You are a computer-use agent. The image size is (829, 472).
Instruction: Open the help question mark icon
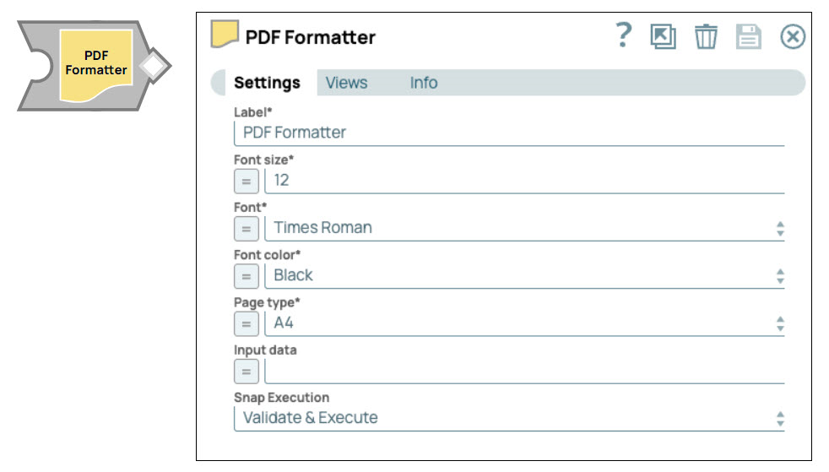click(x=623, y=35)
